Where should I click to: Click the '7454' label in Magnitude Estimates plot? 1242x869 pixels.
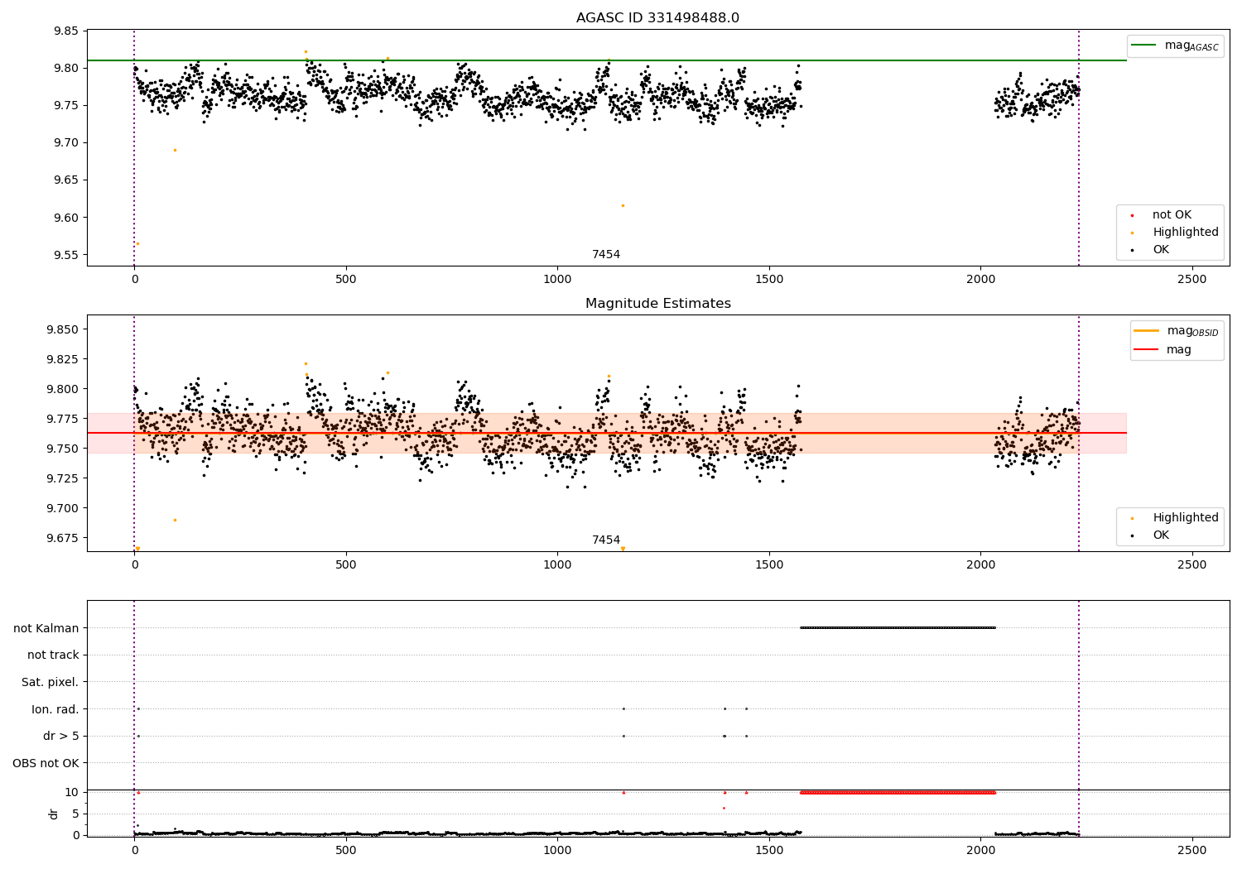pyautogui.click(x=606, y=540)
